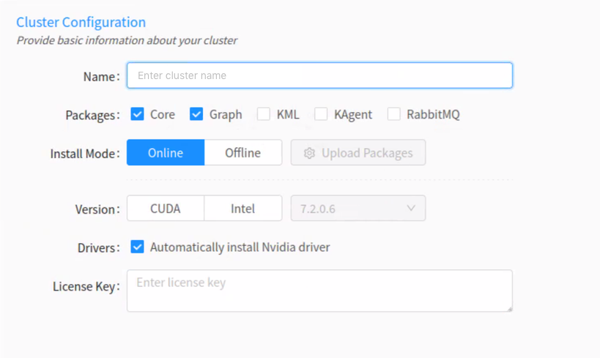Uncheck the Core package checkbox

pos(138,114)
